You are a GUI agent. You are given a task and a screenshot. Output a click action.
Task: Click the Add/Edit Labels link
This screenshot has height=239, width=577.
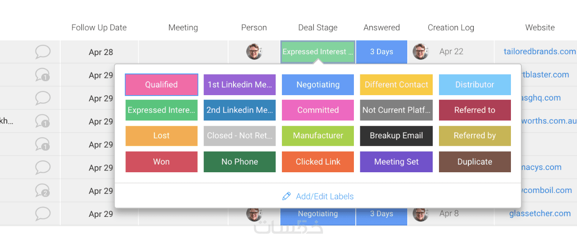(324, 196)
